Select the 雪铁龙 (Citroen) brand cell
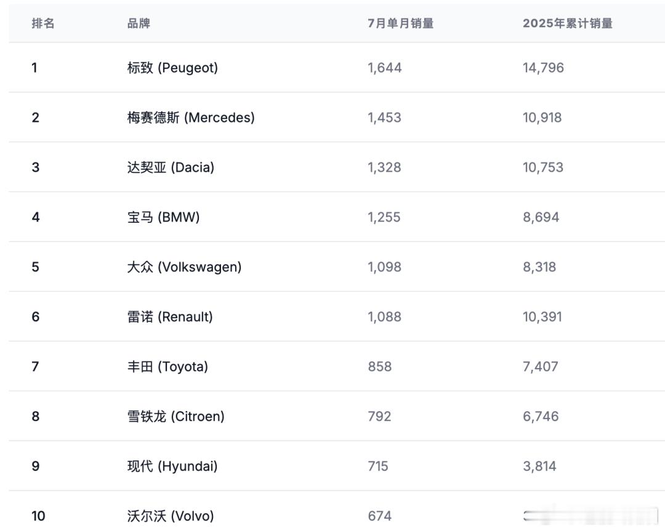Image resolution: width=665 pixels, height=531 pixels. coord(175,416)
